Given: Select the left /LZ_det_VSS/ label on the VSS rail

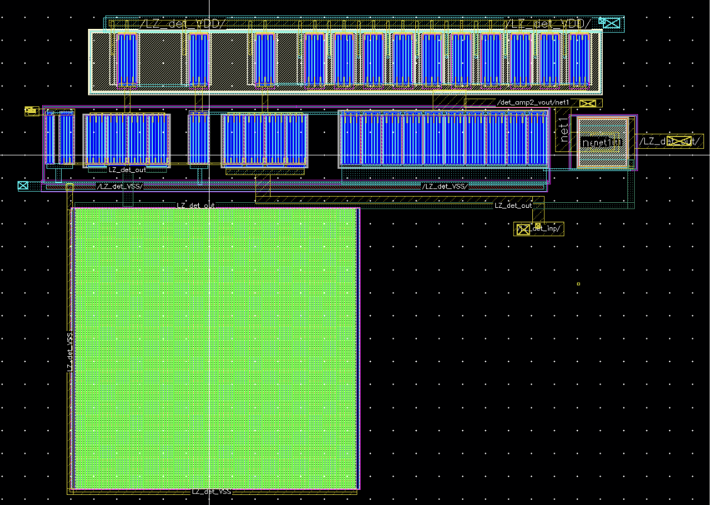Looking at the screenshot, I should pos(120,187).
